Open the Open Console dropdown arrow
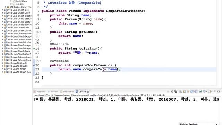This screenshot has height=125, width=222. [212, 92]
